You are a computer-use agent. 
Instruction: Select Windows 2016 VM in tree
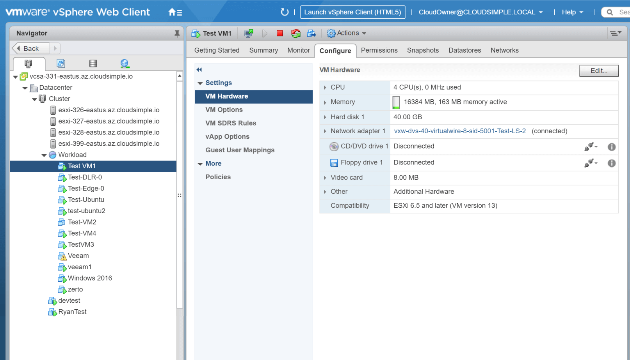[89, 278]
